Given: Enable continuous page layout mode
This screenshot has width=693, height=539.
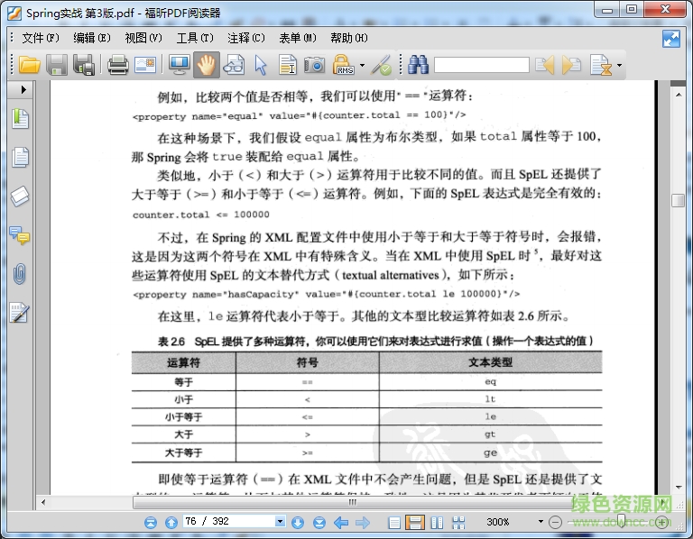Looking at the screenshot, I should pos(415,523).
